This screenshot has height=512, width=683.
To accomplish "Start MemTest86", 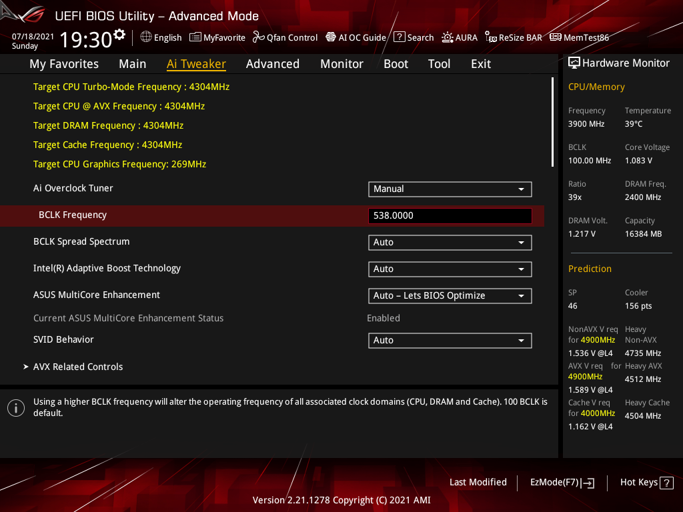I will click(579, 37).
